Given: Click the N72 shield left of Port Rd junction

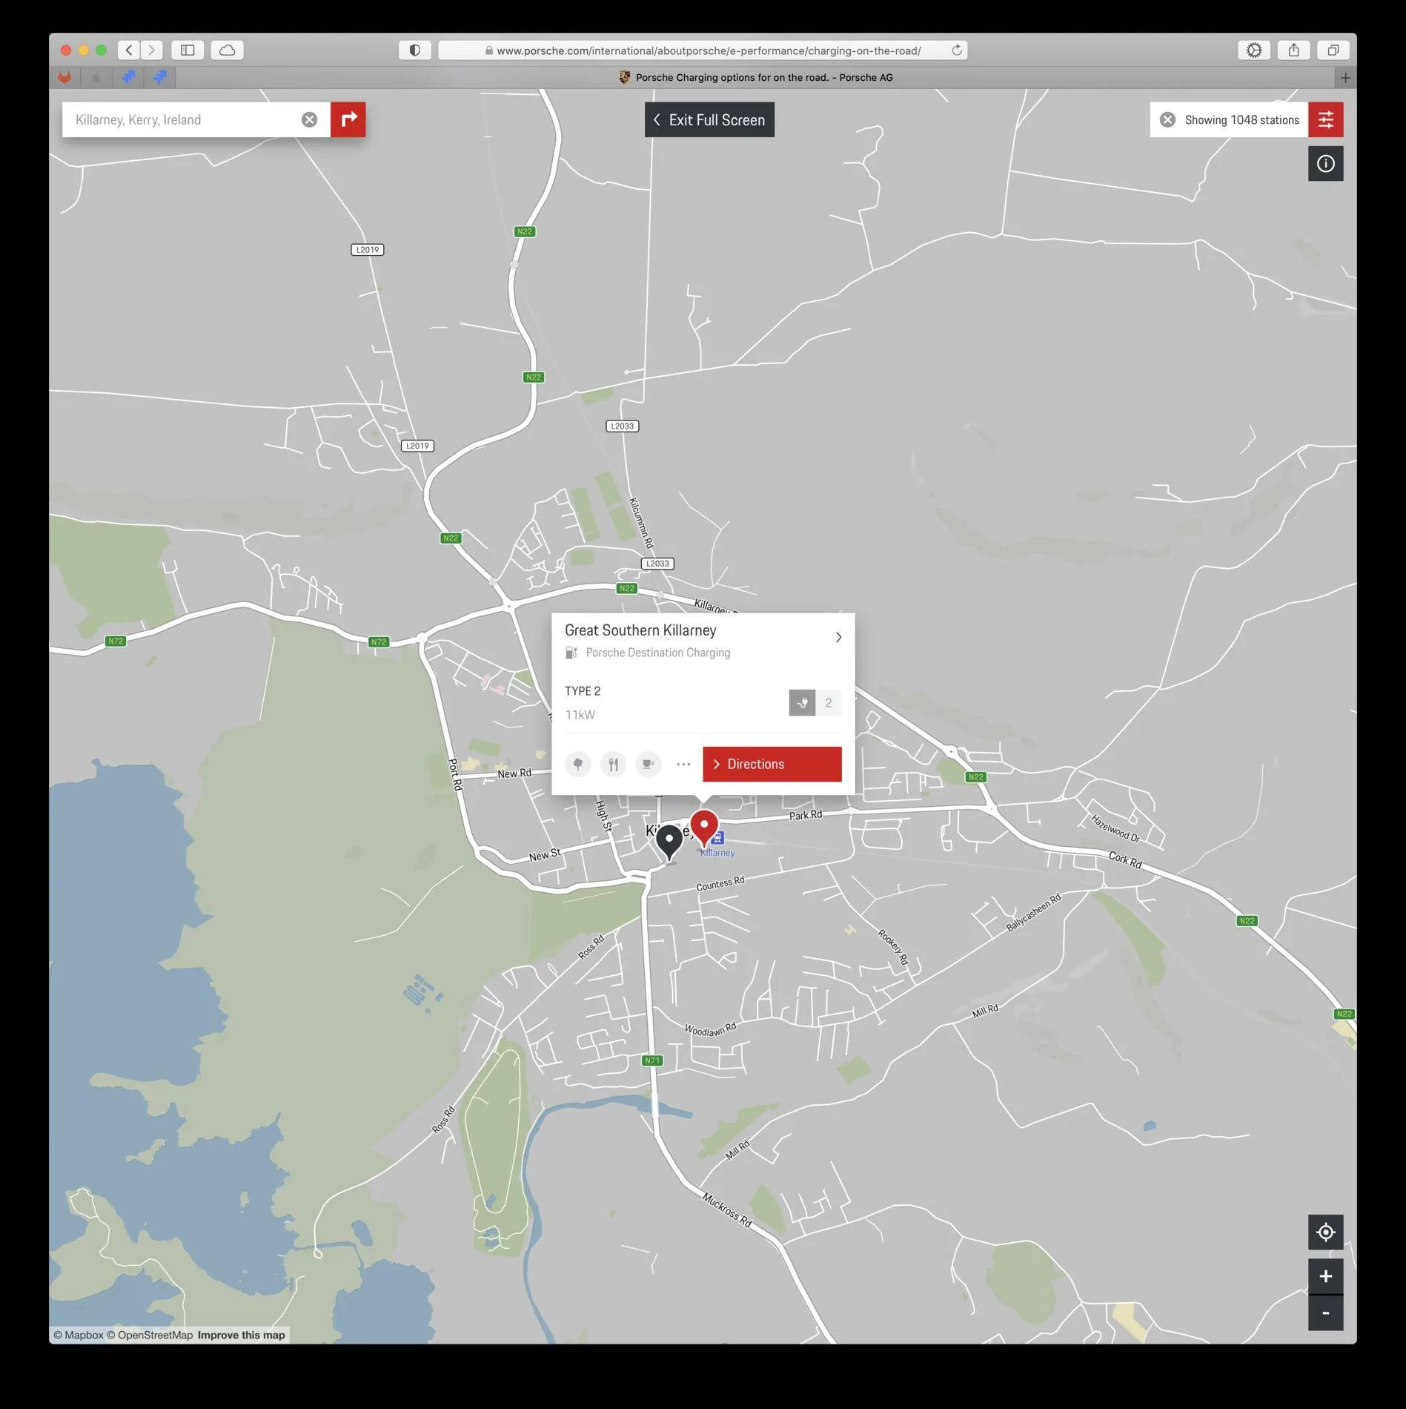Looking at the screenshot, I should point(379,642).
